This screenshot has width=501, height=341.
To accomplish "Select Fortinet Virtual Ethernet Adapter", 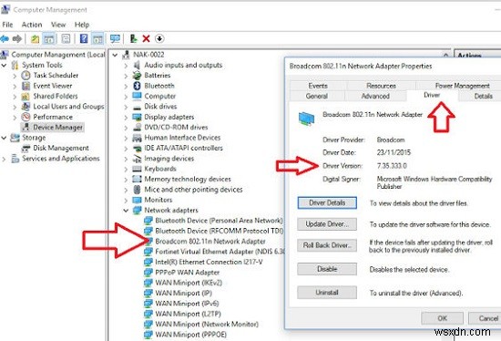I will pos(220,252).
